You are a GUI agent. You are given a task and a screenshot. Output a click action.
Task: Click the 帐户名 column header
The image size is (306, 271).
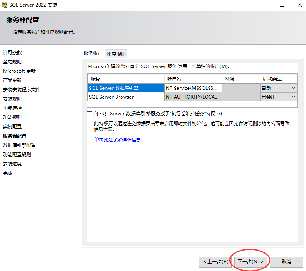pyautogui.click(x=193, y=79)
